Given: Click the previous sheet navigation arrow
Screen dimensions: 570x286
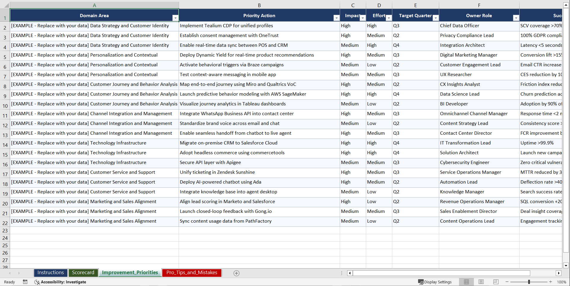Looking at the screenshot, I should (10, 273).
